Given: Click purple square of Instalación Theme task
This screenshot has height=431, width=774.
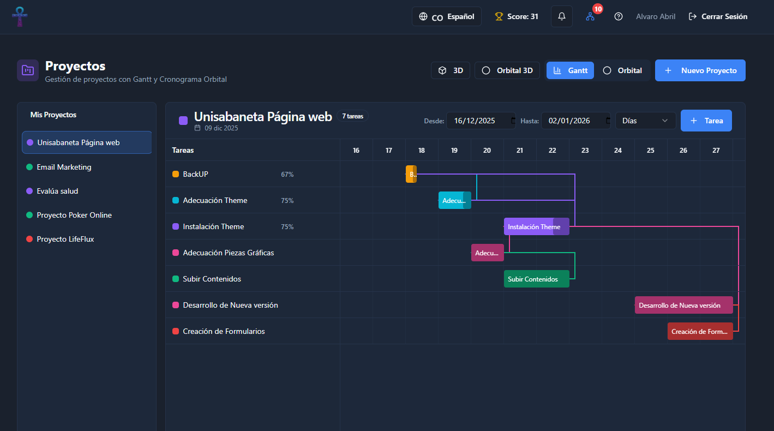Looking at the screenshot, I should tap(176, 226).
